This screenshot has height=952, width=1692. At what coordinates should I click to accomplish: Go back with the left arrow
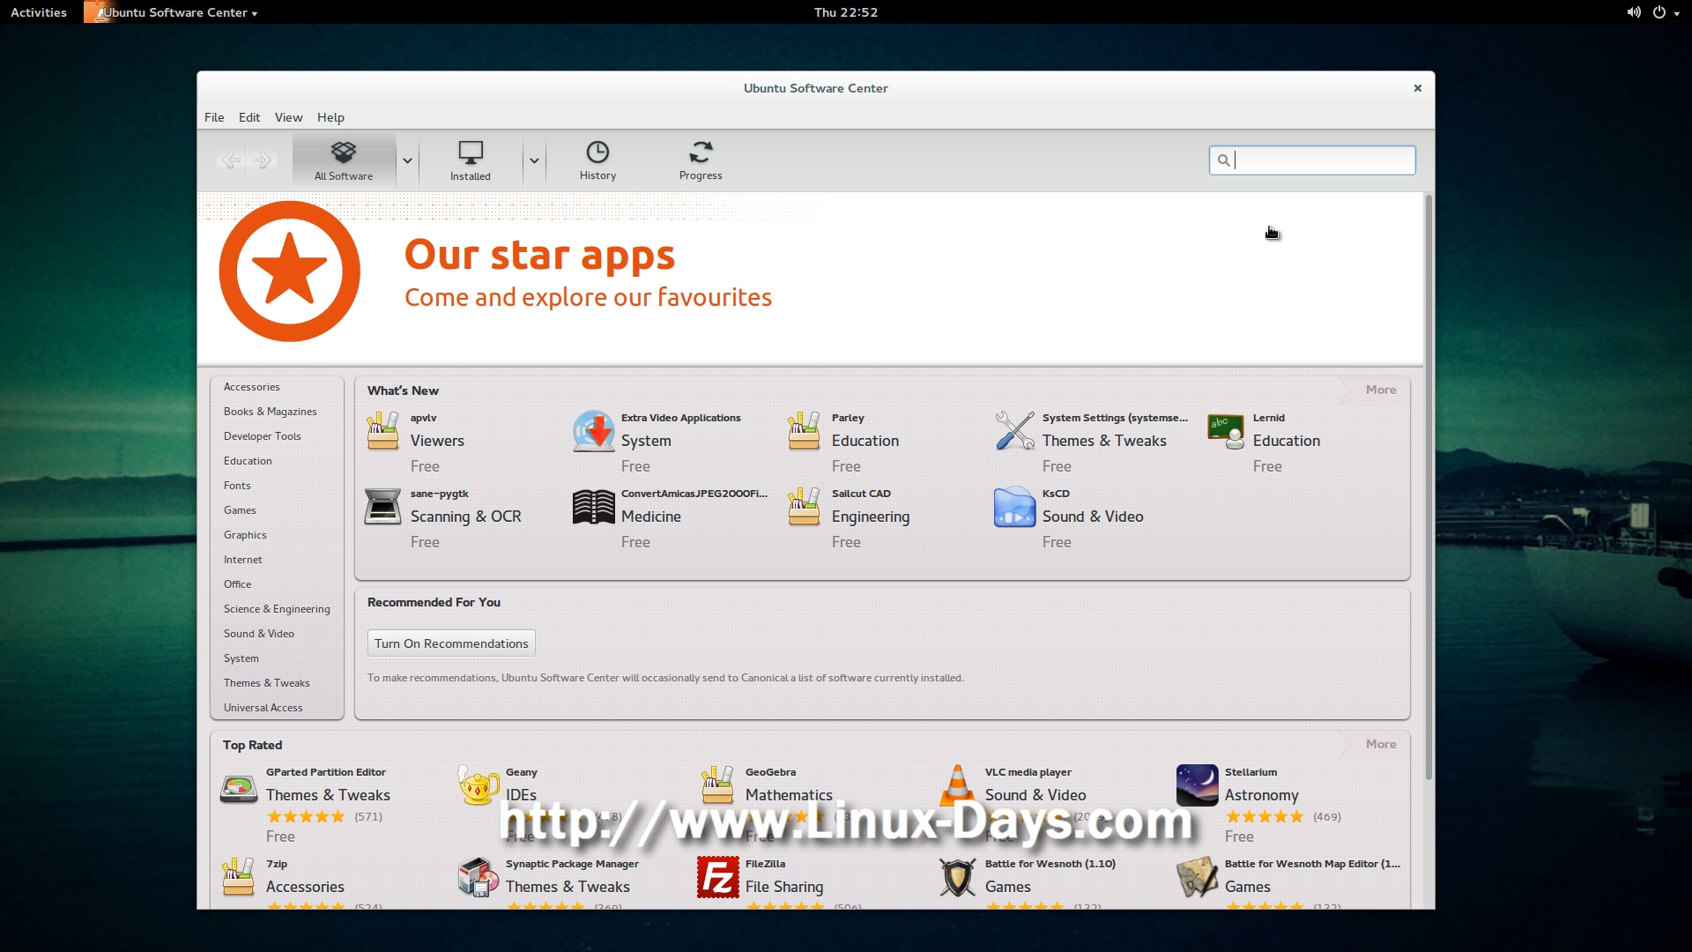click(232, 160)
